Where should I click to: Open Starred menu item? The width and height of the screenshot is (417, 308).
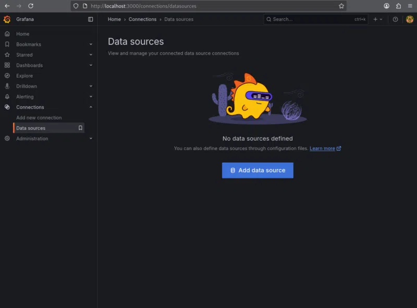(24, 55)
